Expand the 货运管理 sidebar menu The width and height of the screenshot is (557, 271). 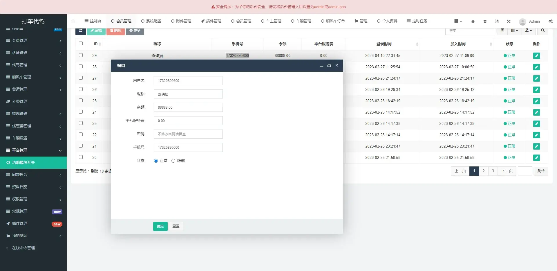point(33,89)
